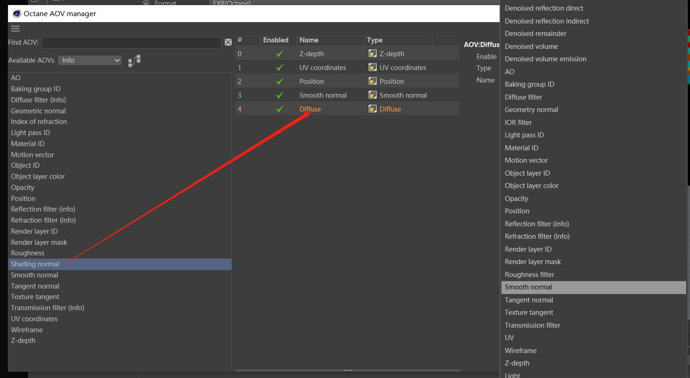The width and height of the screenshot is (690, 378).
Task: Toggle the enabled checkmark for Z-depth row
Action: [280, 54]
